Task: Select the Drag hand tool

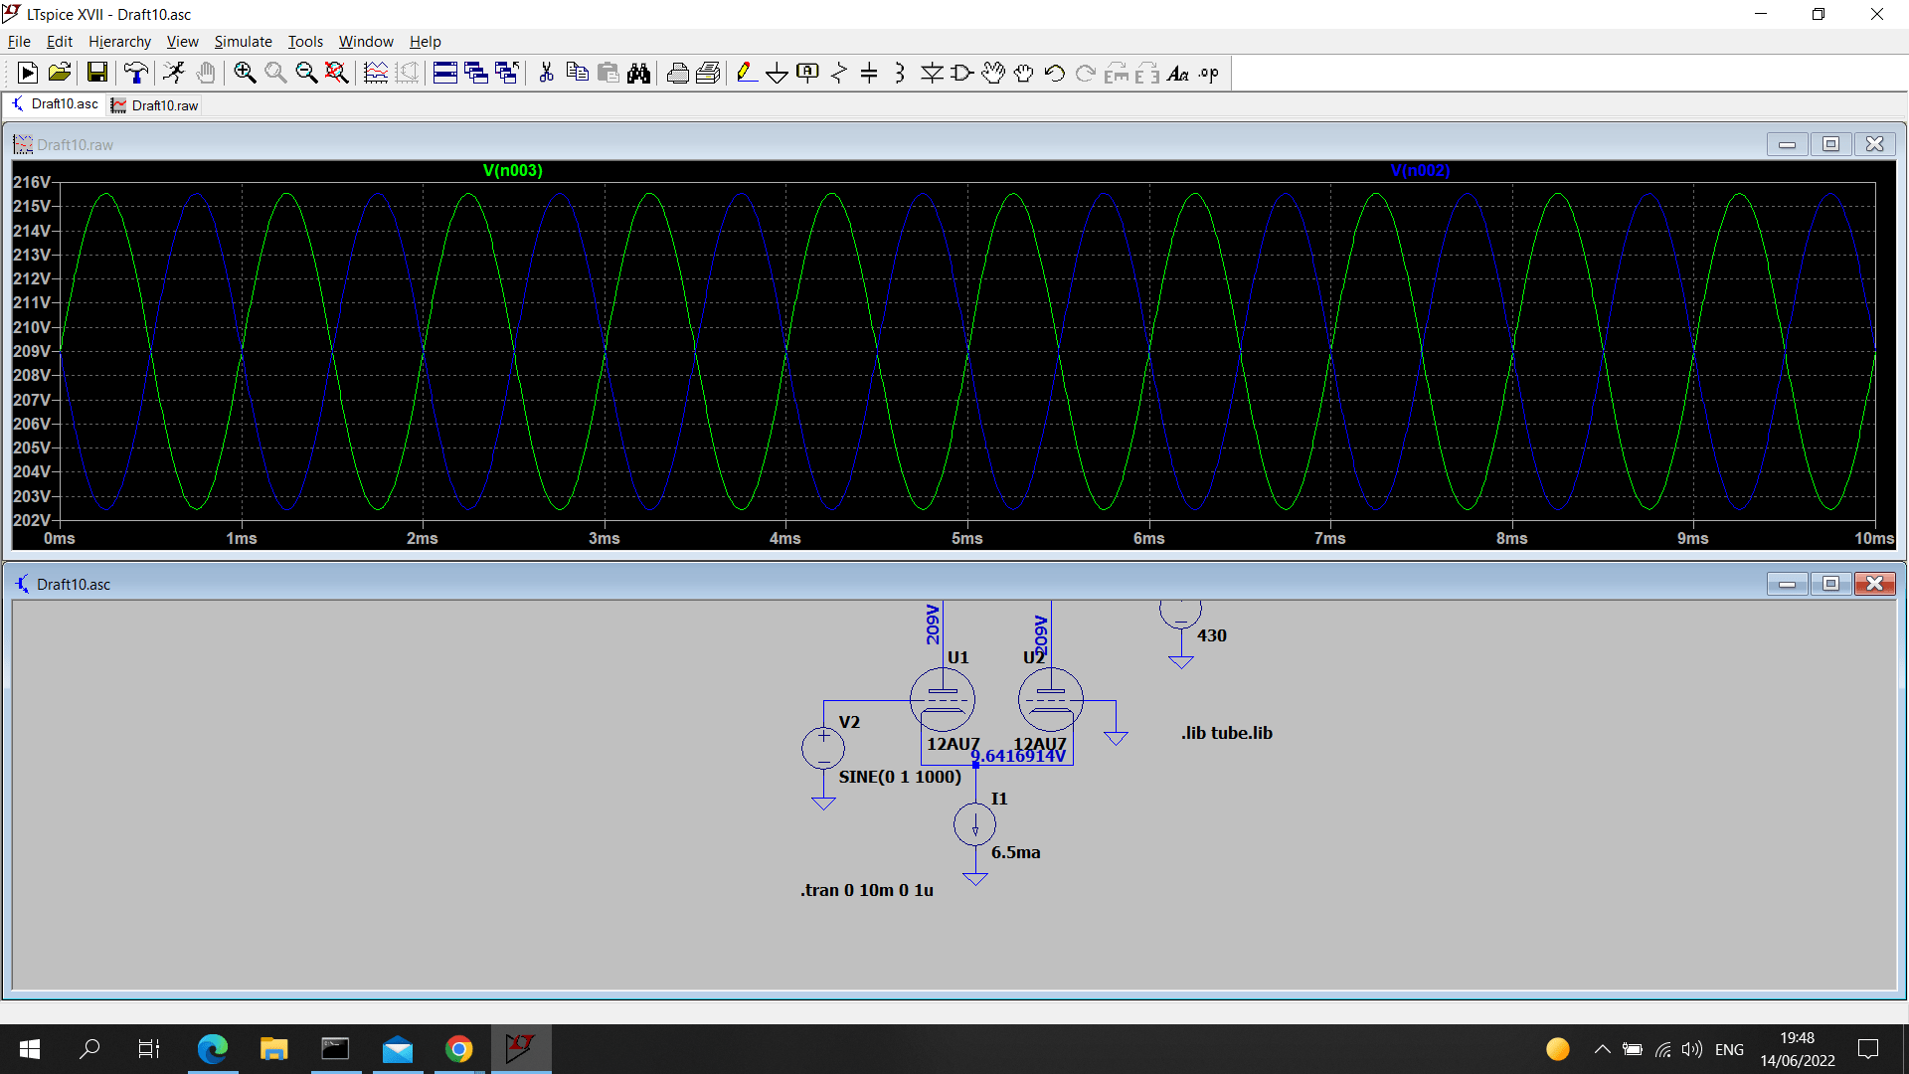Action: pyautogui.click(x=1024, y=73)
